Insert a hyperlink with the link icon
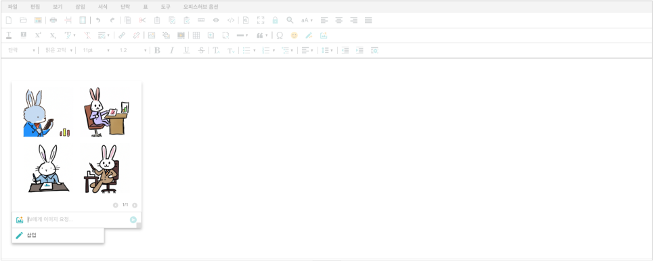This screenshot has width=654, height=261. [x=122, y=35]
